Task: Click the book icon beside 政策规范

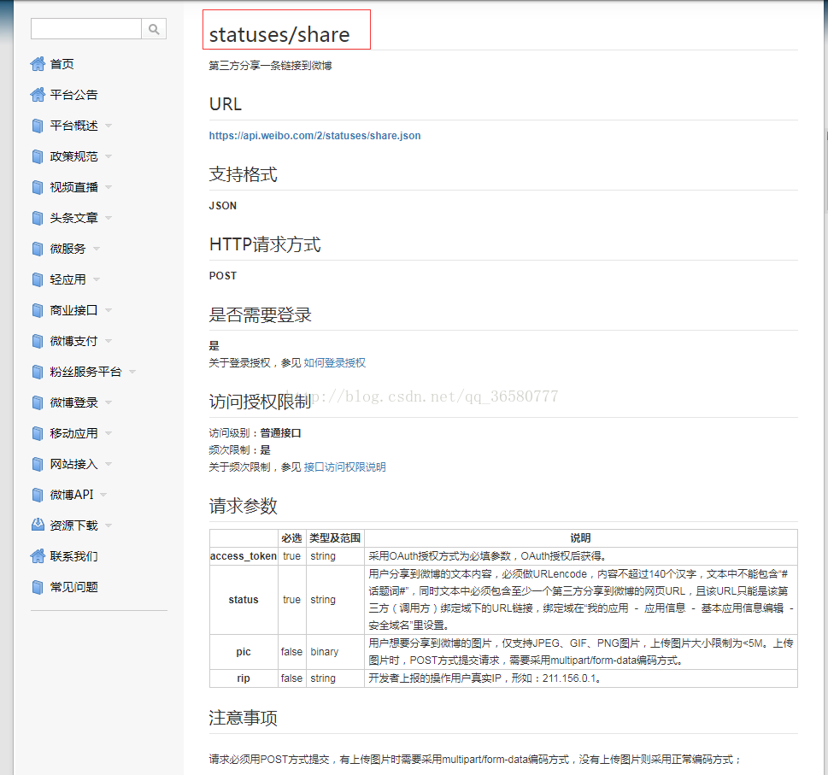Action: 38,156
